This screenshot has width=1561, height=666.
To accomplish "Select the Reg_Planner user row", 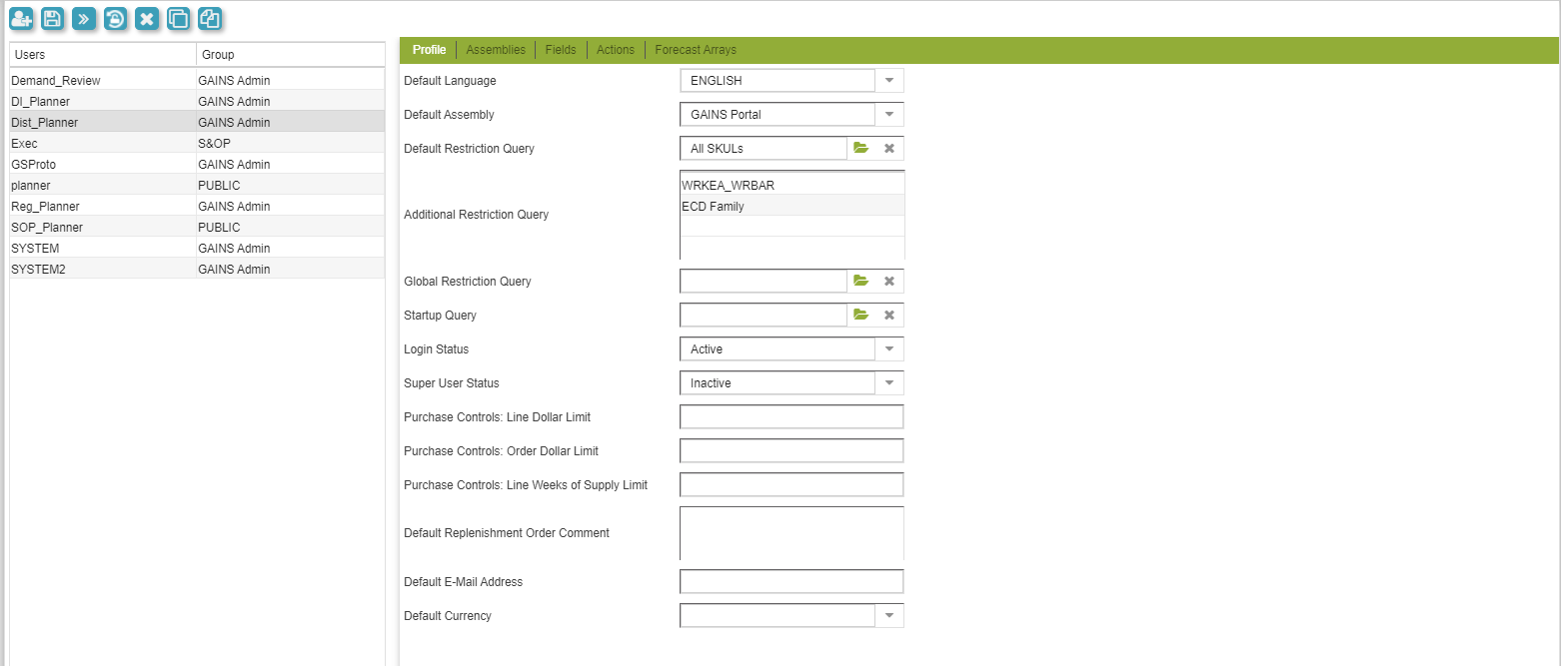I will point(45,207).
